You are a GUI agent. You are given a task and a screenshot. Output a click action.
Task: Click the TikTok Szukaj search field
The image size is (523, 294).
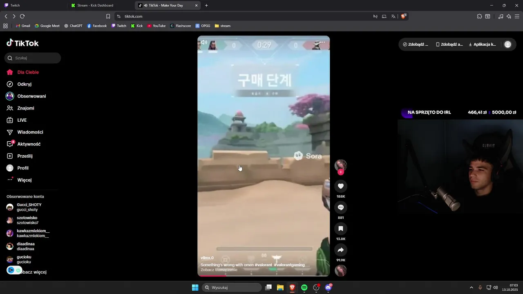[33, 58]
